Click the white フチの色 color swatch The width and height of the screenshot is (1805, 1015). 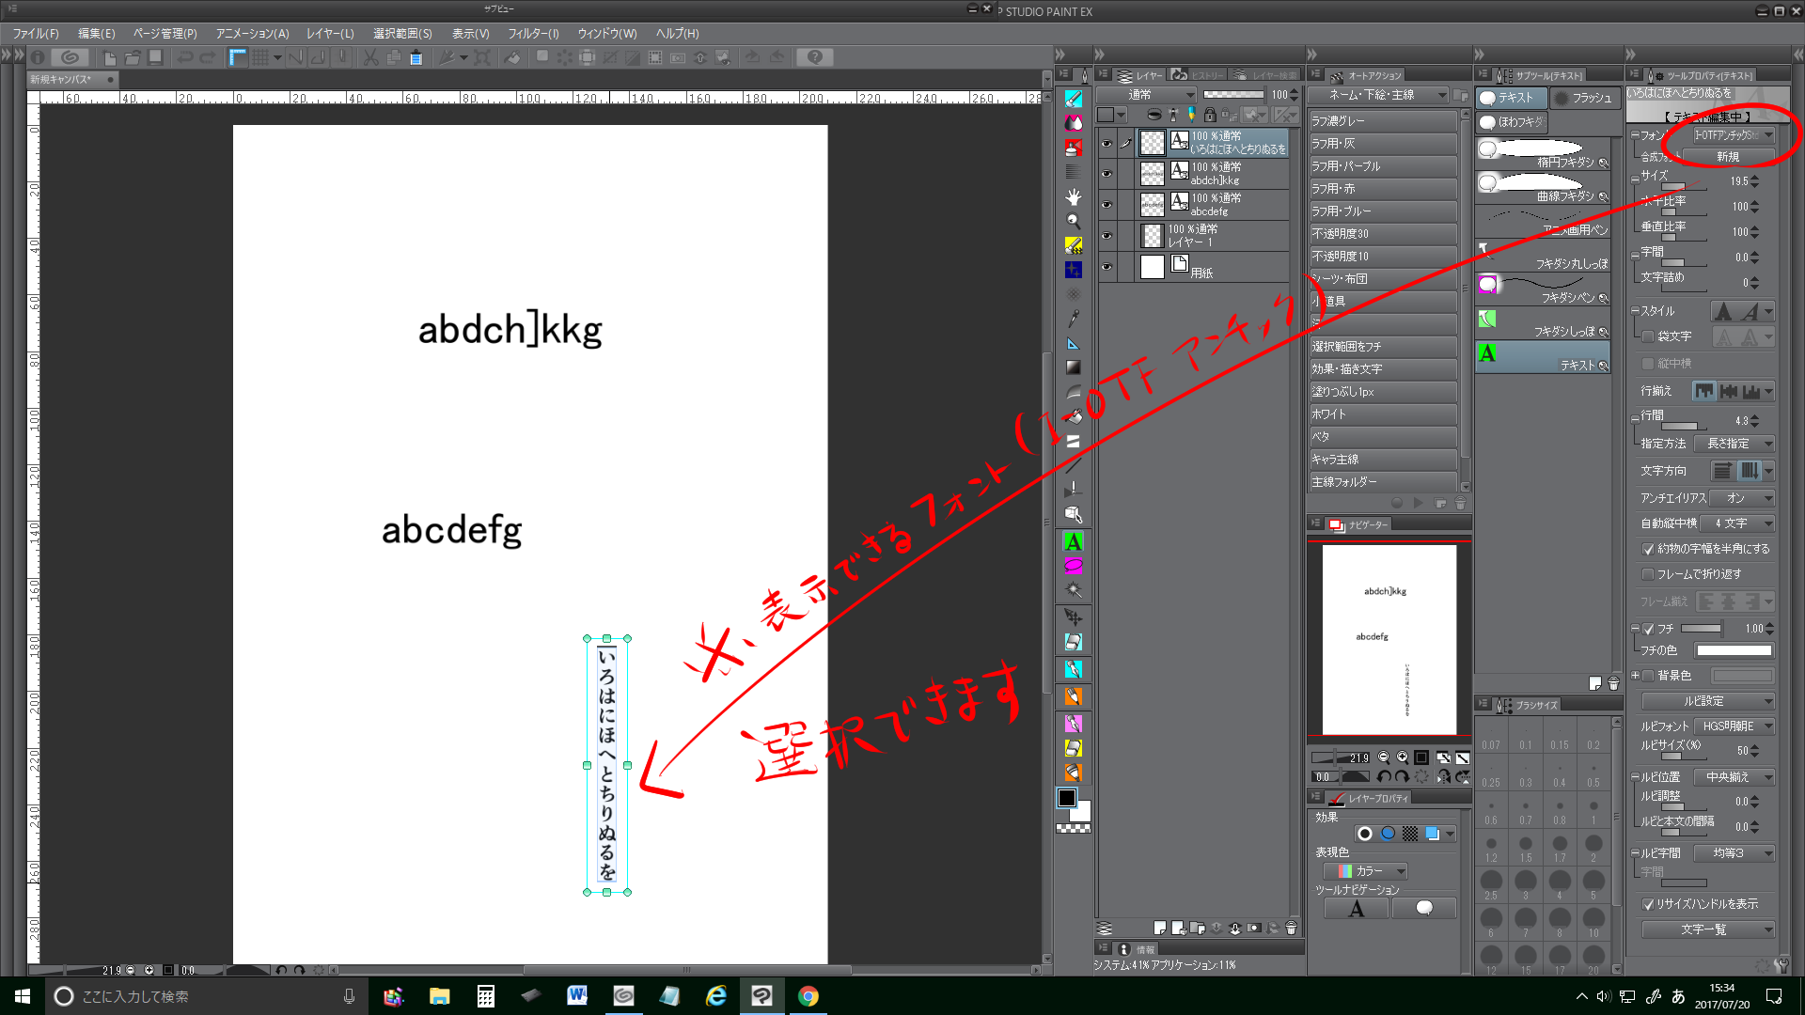coord(1734,650)
